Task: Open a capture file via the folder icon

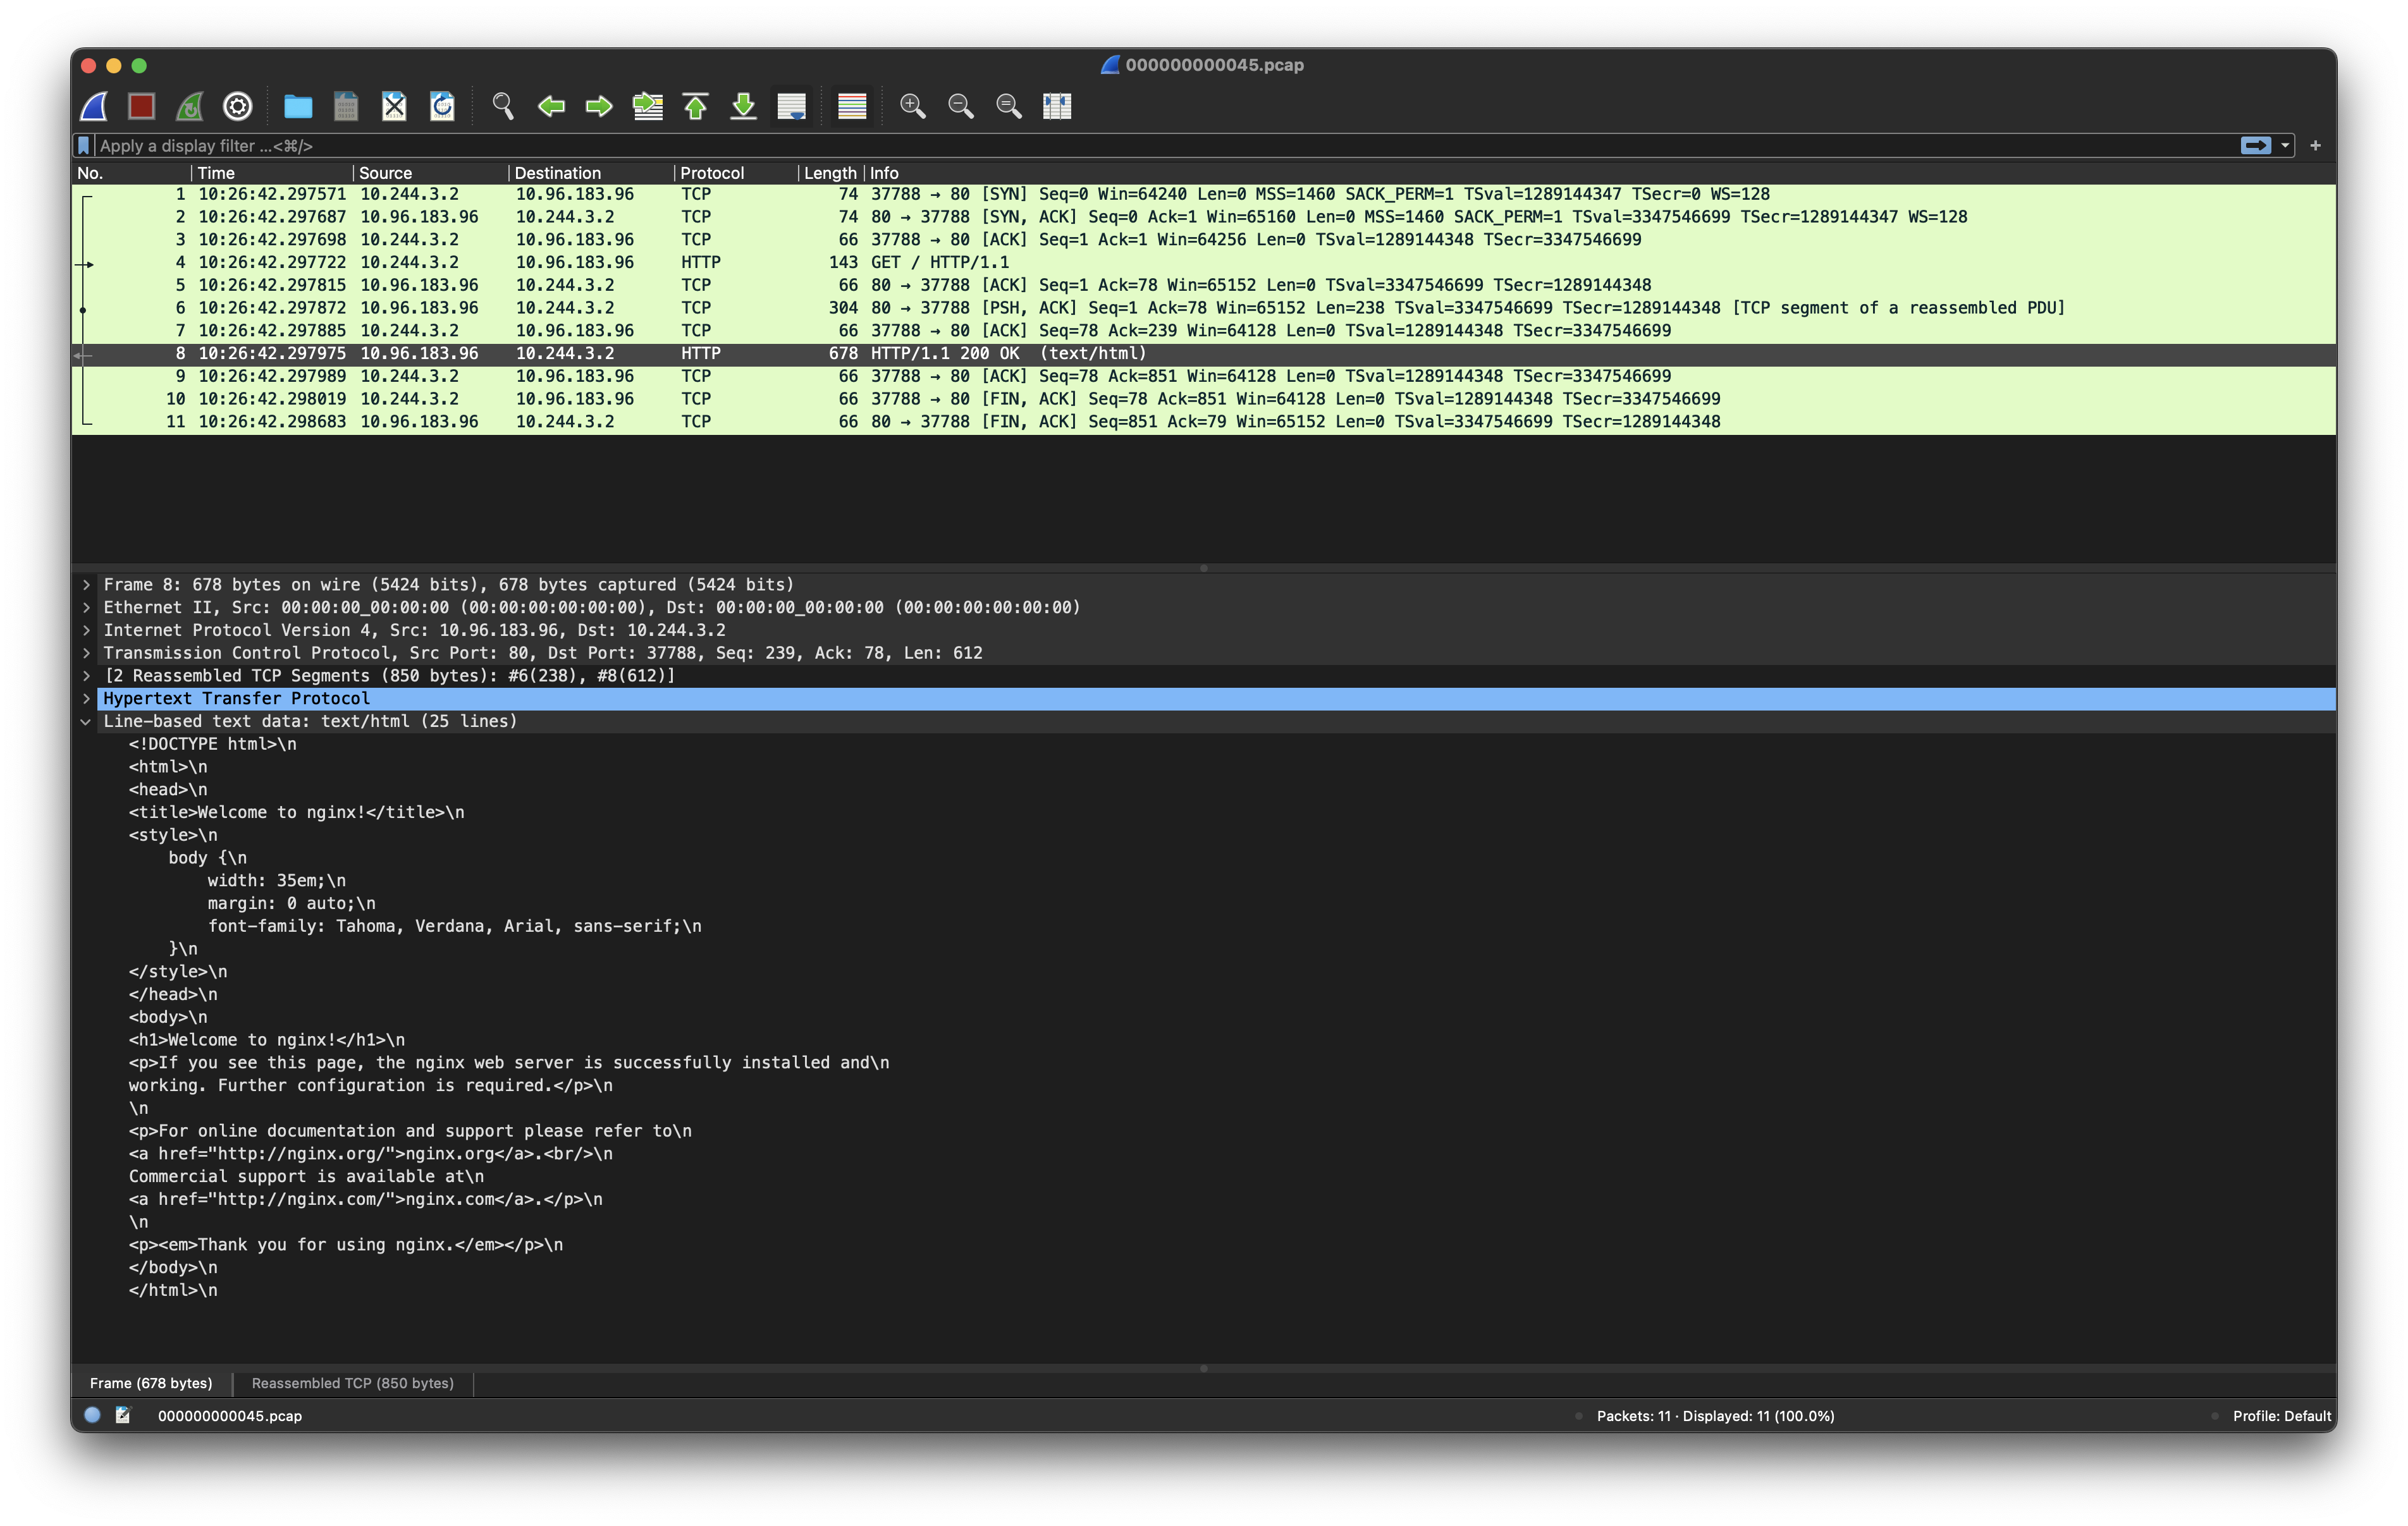Action: tap(298, 106)
